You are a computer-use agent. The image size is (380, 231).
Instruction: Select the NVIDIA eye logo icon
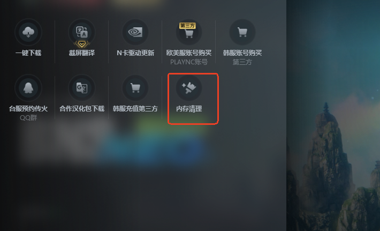135,32
